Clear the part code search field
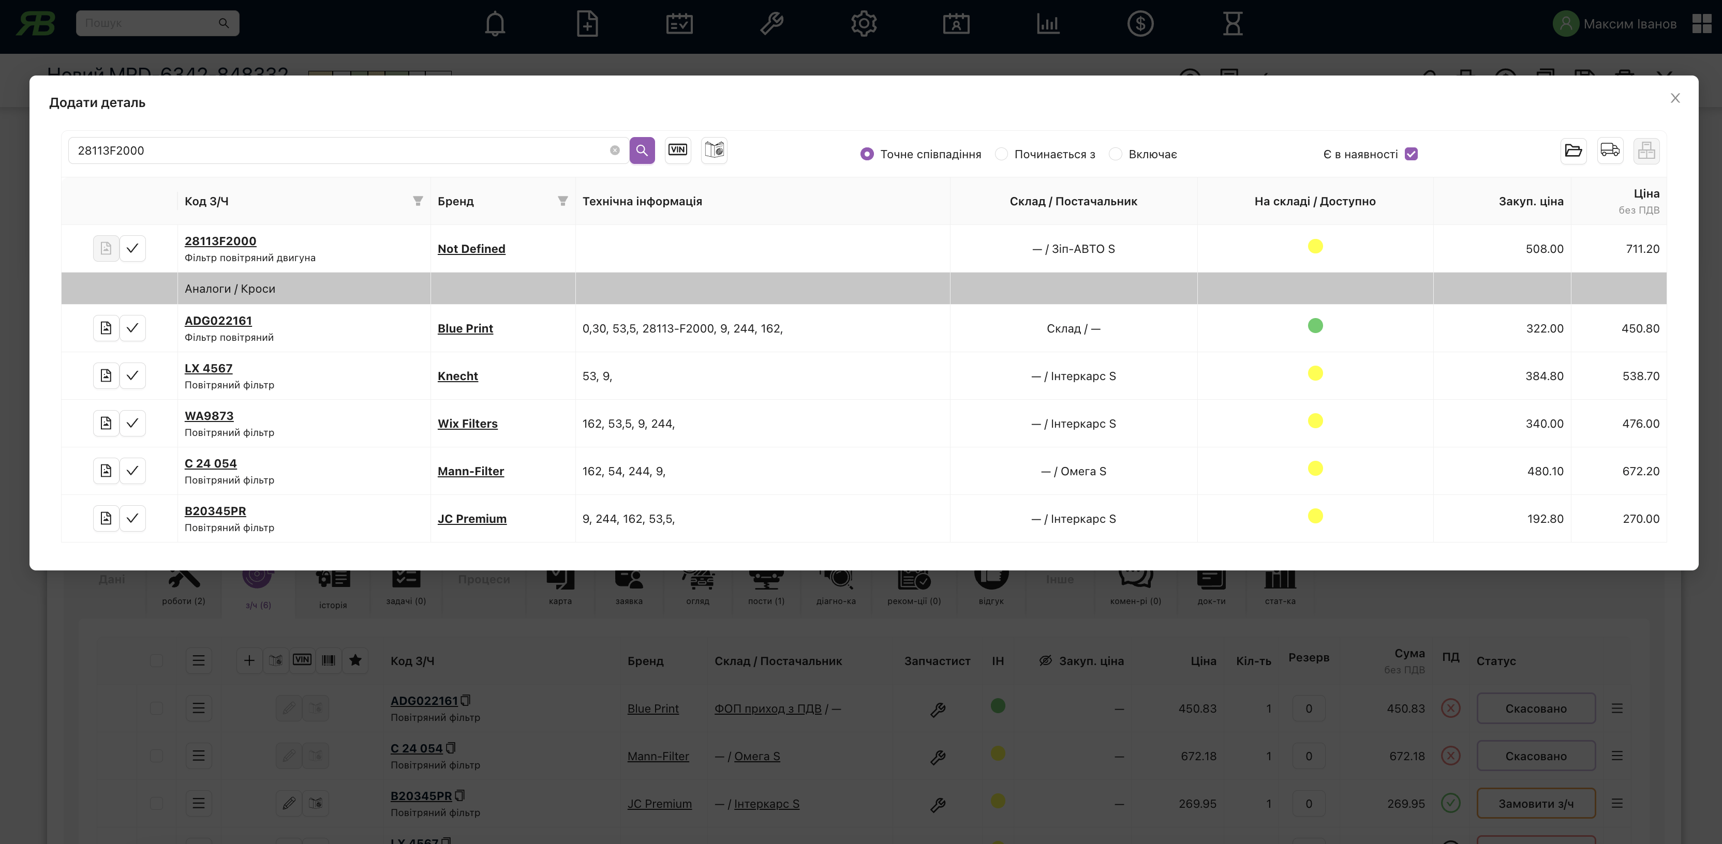The height and width of the screenshot is (844, 1722). (615, 150)
